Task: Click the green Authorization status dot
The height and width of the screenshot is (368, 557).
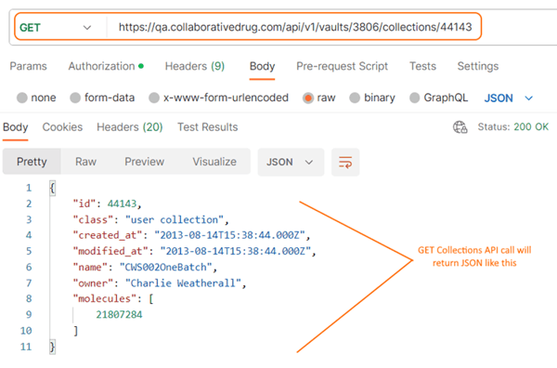Action: 141,66
